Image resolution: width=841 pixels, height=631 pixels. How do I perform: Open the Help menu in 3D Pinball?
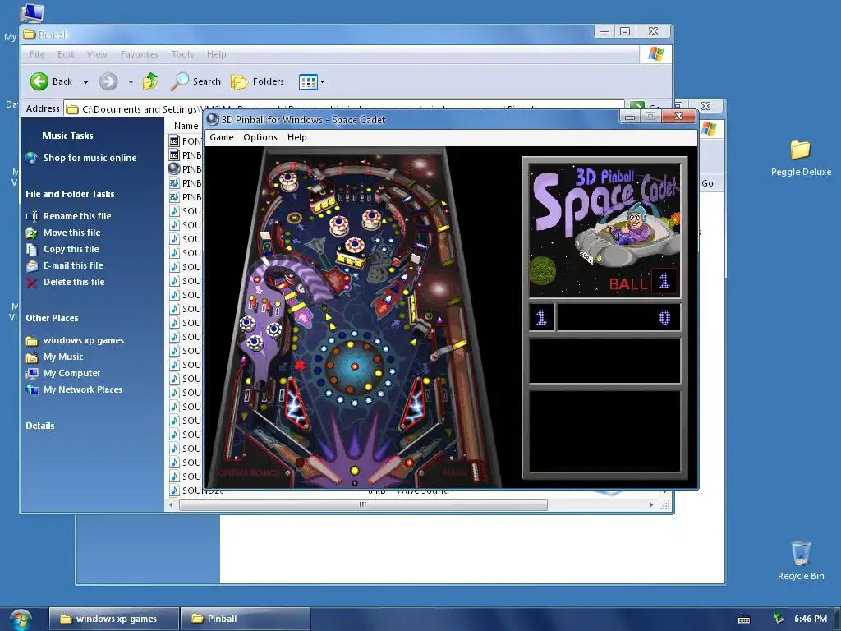(x=296, y=137)
